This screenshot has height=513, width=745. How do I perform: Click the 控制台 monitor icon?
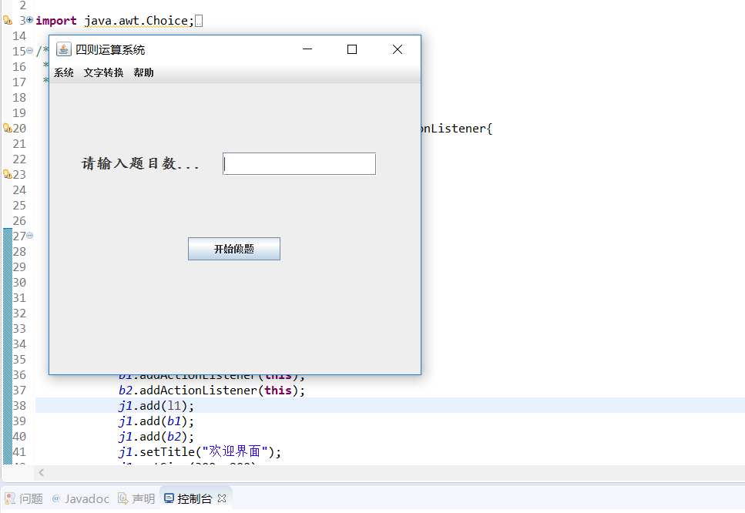169,498
